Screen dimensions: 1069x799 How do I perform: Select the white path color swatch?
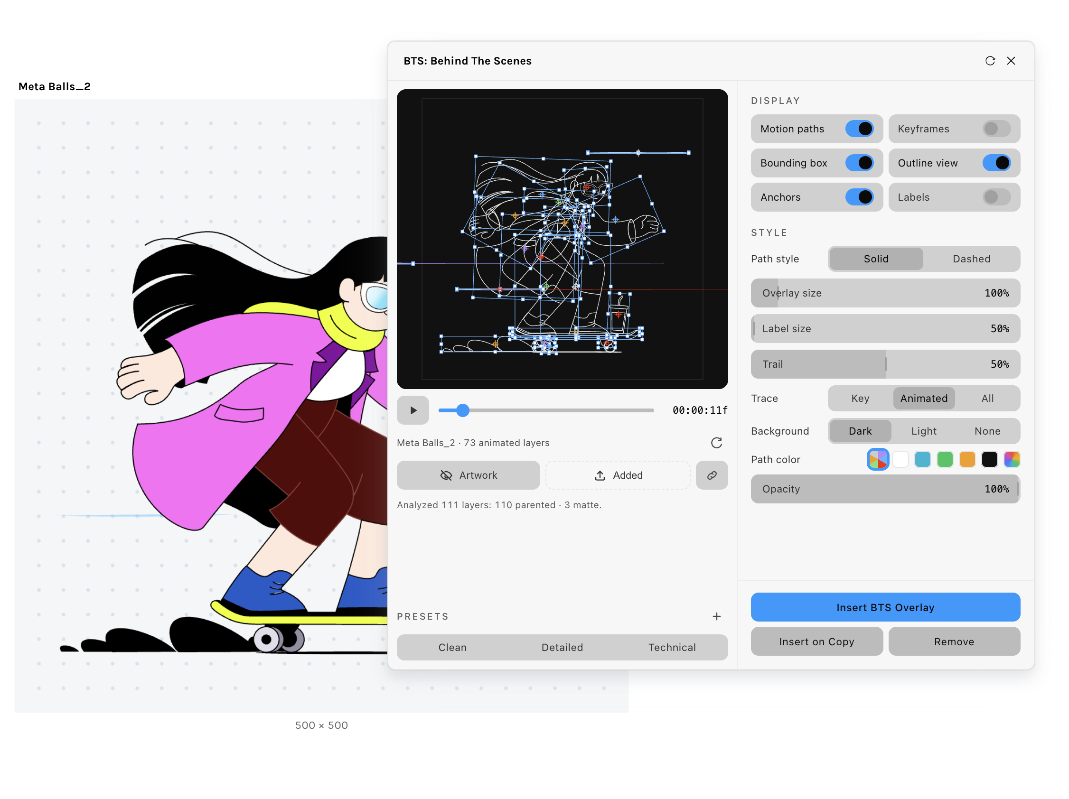(900, 459)
